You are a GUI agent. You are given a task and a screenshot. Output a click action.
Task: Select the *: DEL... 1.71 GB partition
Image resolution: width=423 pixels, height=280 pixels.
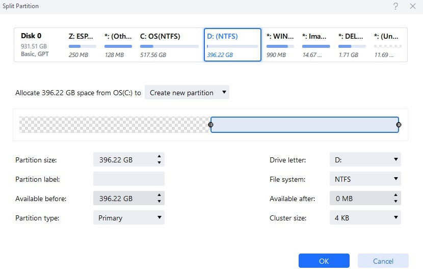click(352, 45)
